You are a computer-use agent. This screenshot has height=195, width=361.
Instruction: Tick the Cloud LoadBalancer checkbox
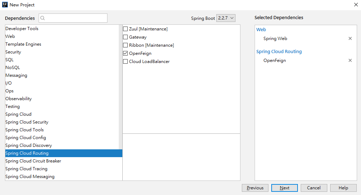126,62
